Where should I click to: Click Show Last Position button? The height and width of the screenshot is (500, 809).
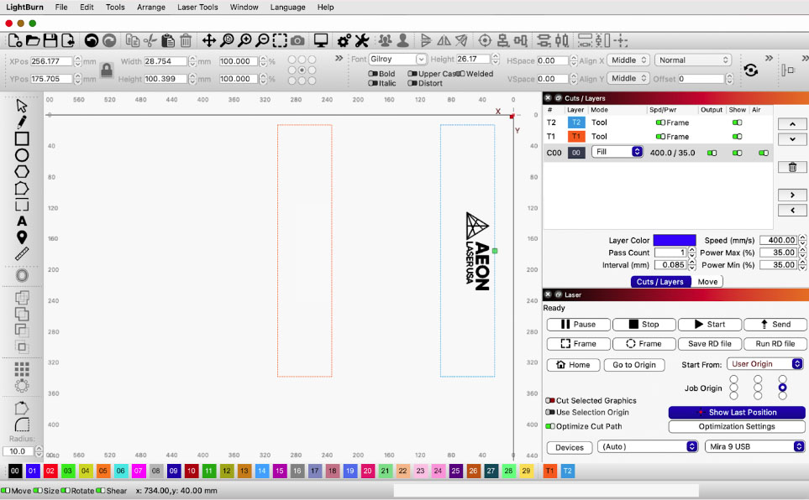click(x=737, y=413)
